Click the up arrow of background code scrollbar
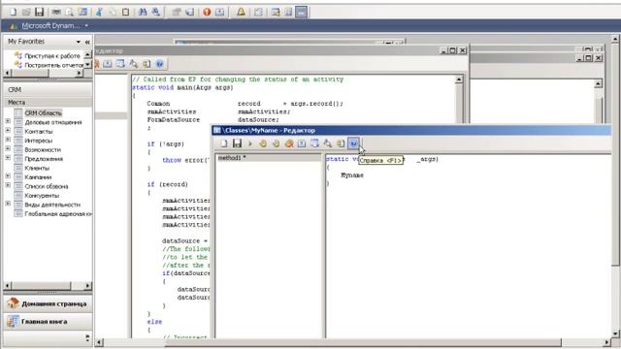This screenshot has width=621, height=349. 459,79
